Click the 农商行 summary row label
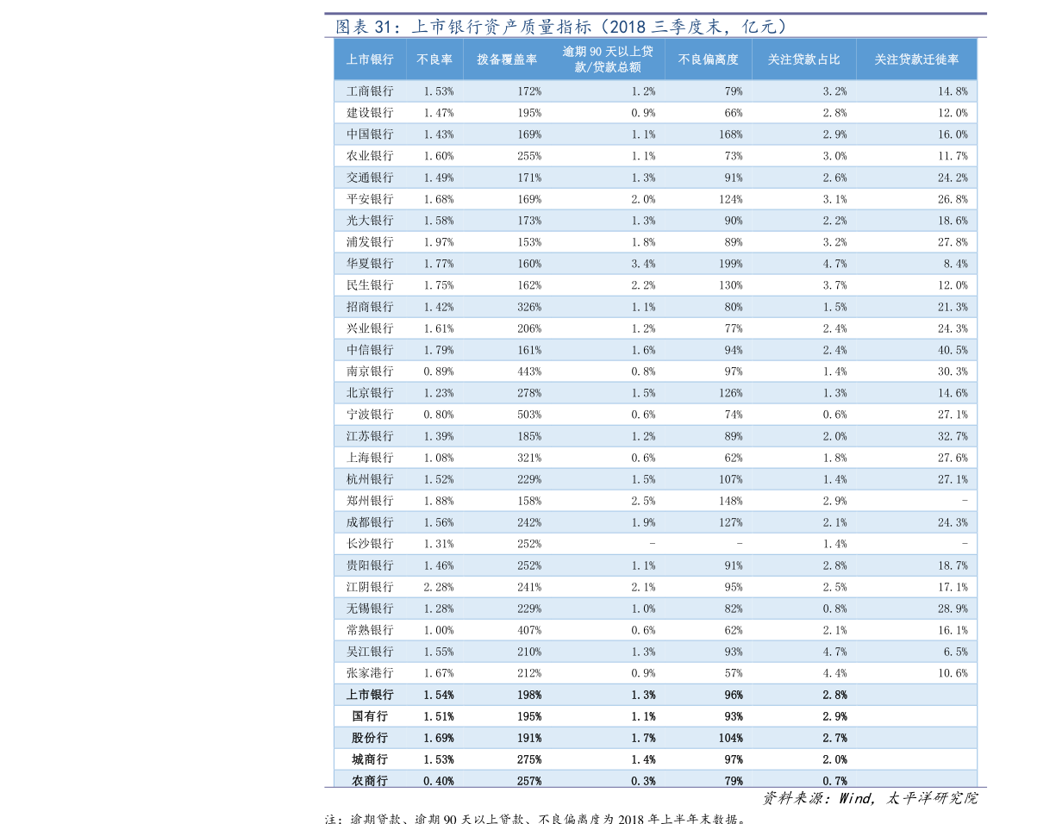The image size is (1056, 824). pos(370,781)
